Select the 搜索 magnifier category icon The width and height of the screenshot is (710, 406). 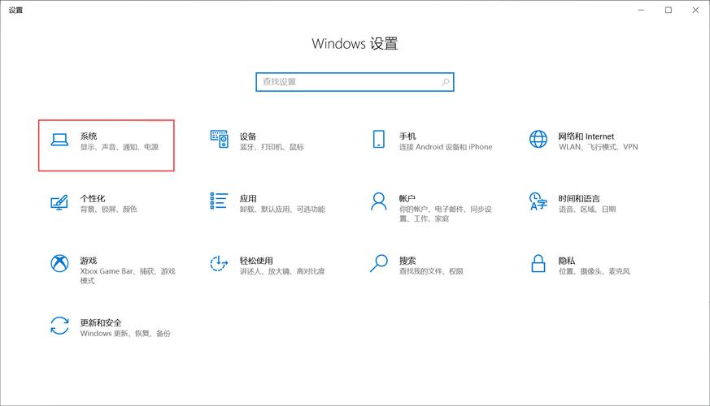click(x=378, y=263)
